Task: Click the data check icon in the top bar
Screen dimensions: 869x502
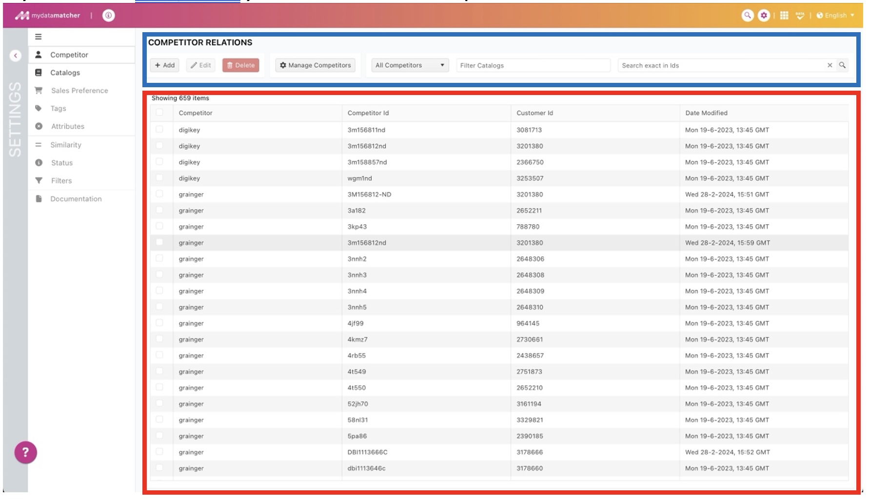Action: [800, 16]
